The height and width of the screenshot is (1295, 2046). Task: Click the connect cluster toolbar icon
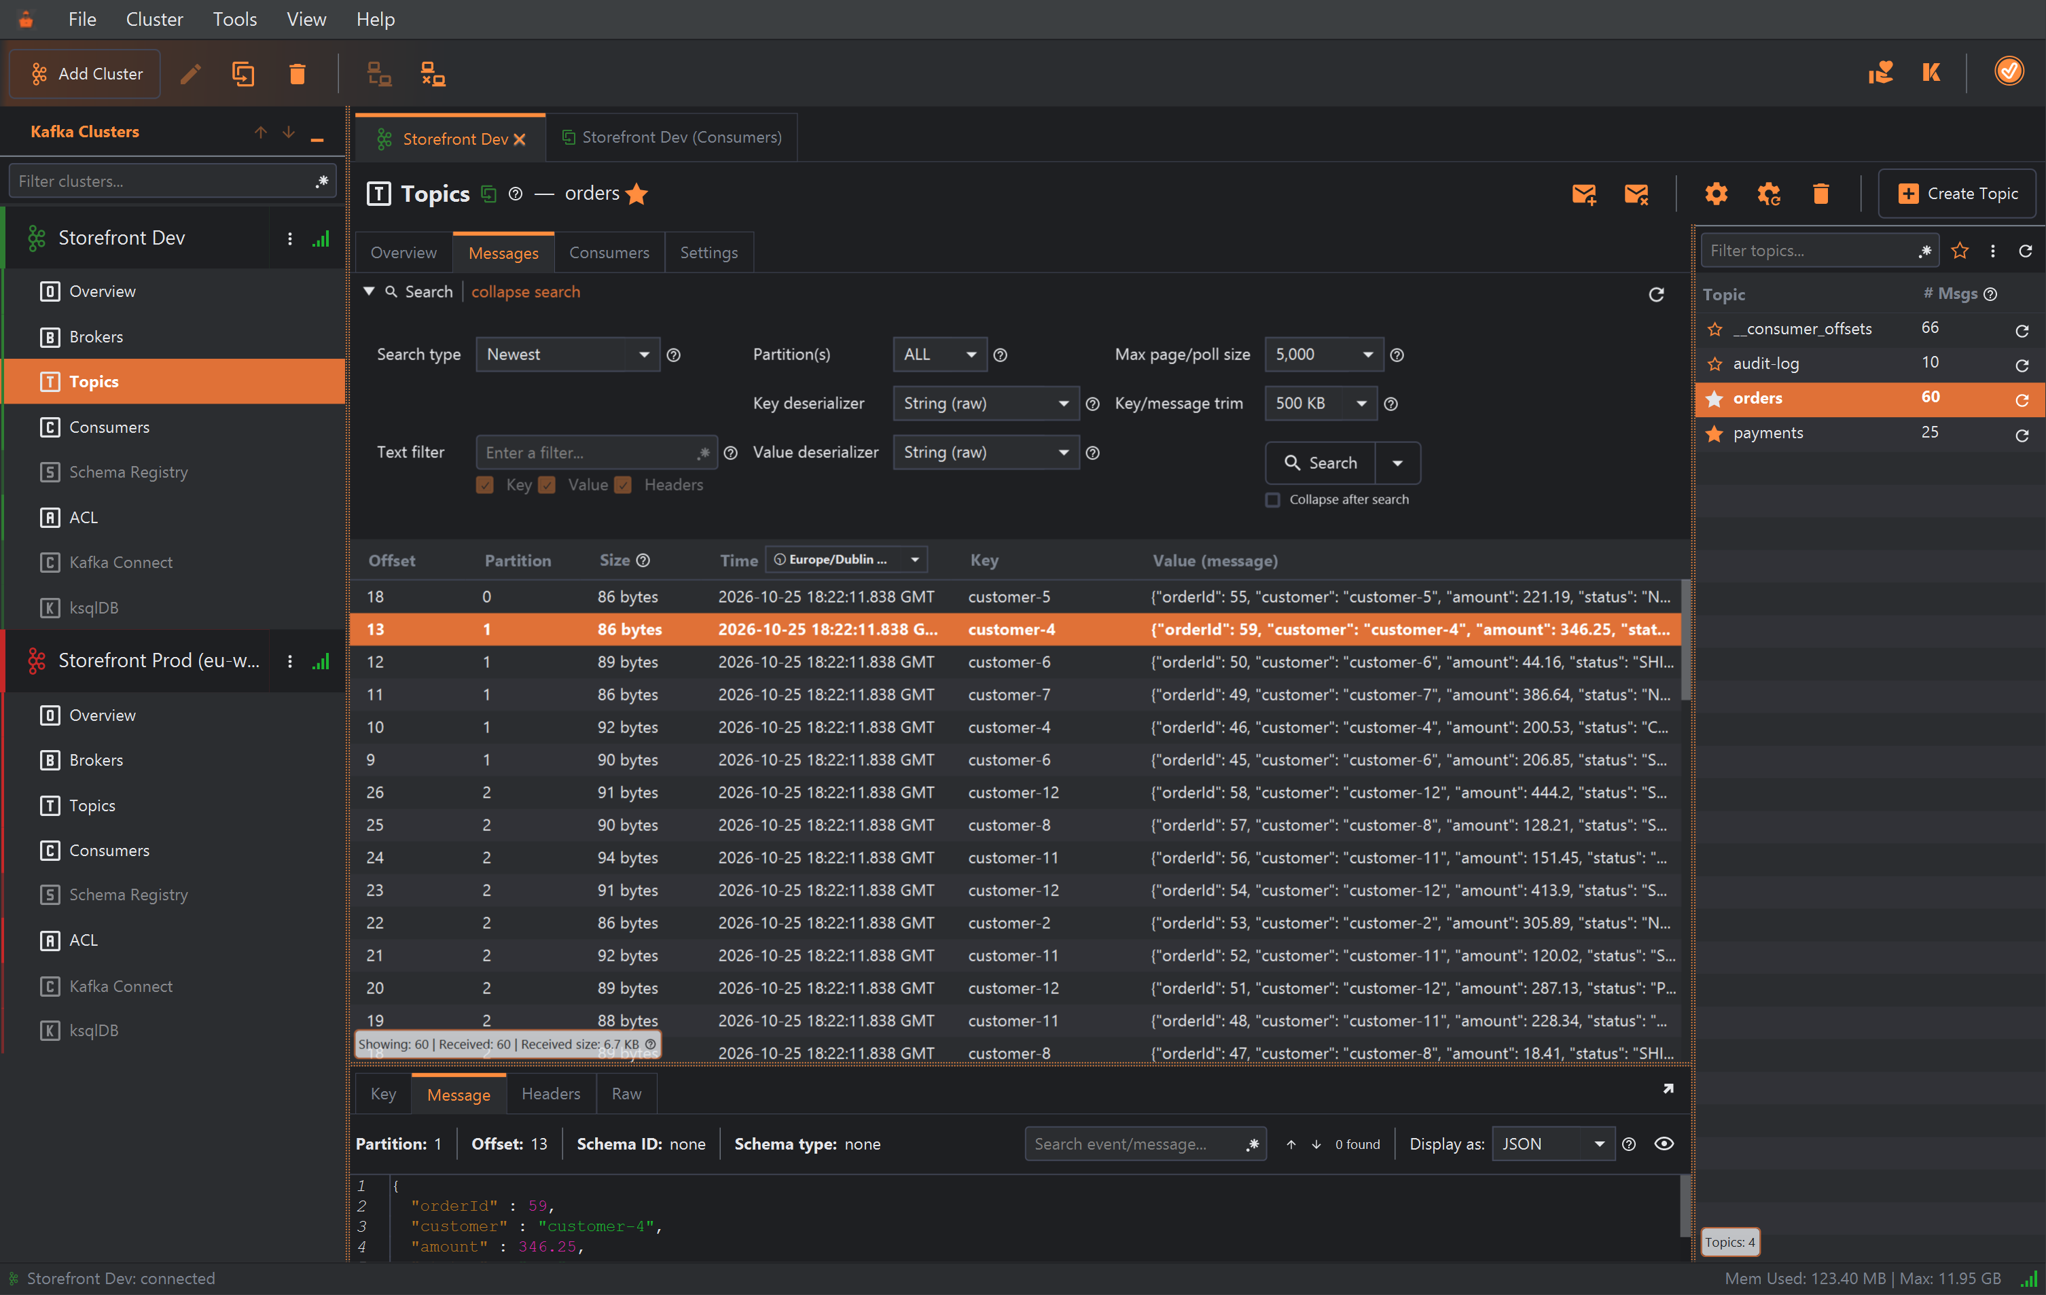point(379,74)
